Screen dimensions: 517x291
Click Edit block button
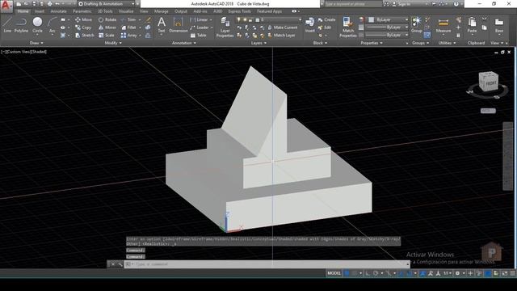pyautogui.click(x=325, y=27)
